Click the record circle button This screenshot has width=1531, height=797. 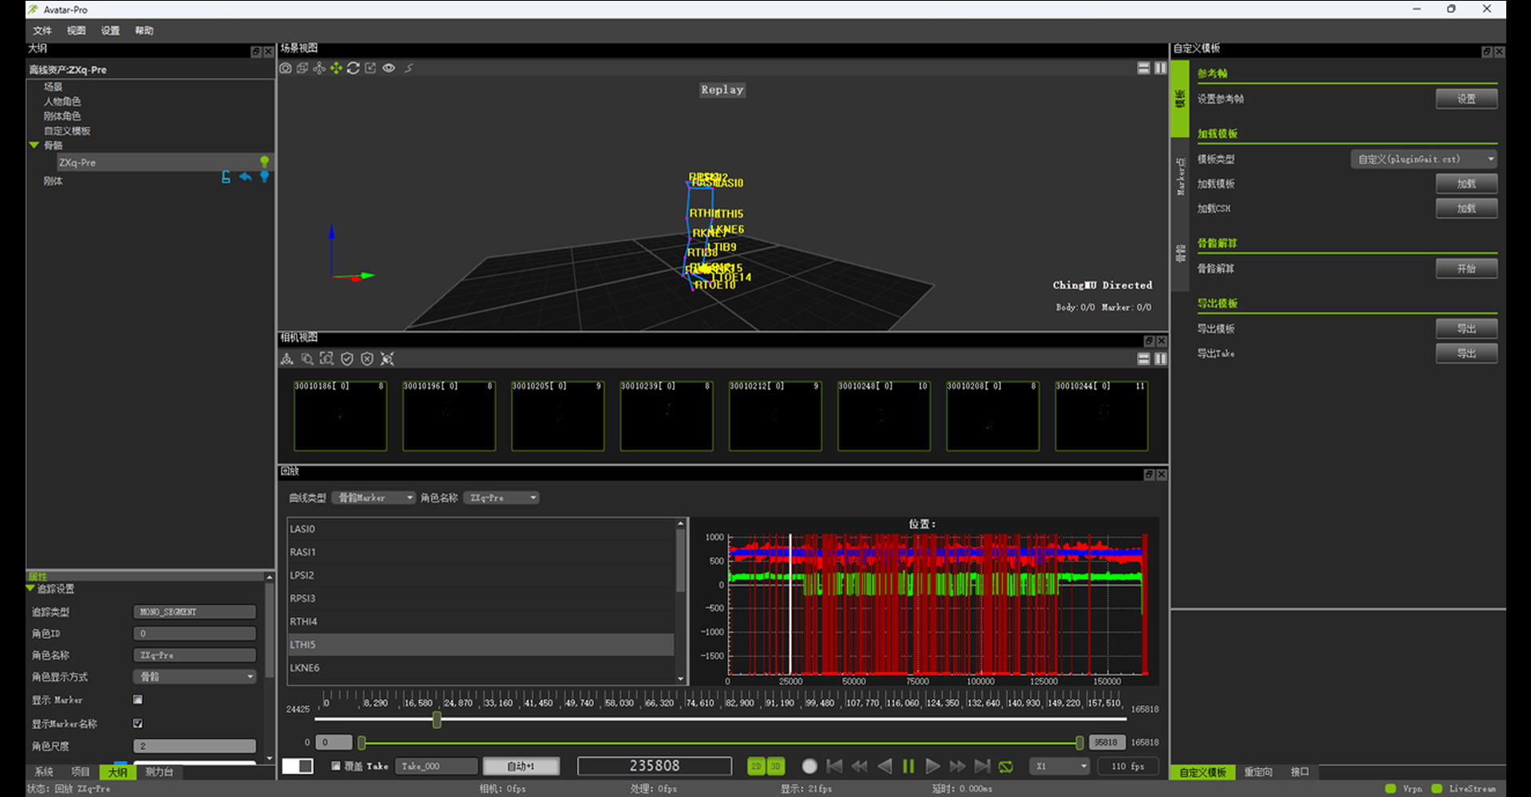pyautogui.click(x=809, y=766)
